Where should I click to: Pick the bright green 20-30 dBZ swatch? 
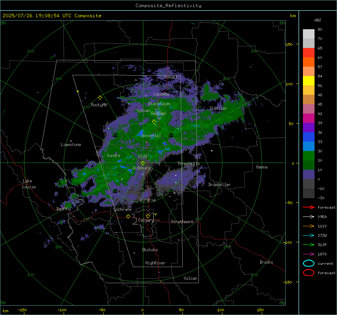[x=309, y=155]
